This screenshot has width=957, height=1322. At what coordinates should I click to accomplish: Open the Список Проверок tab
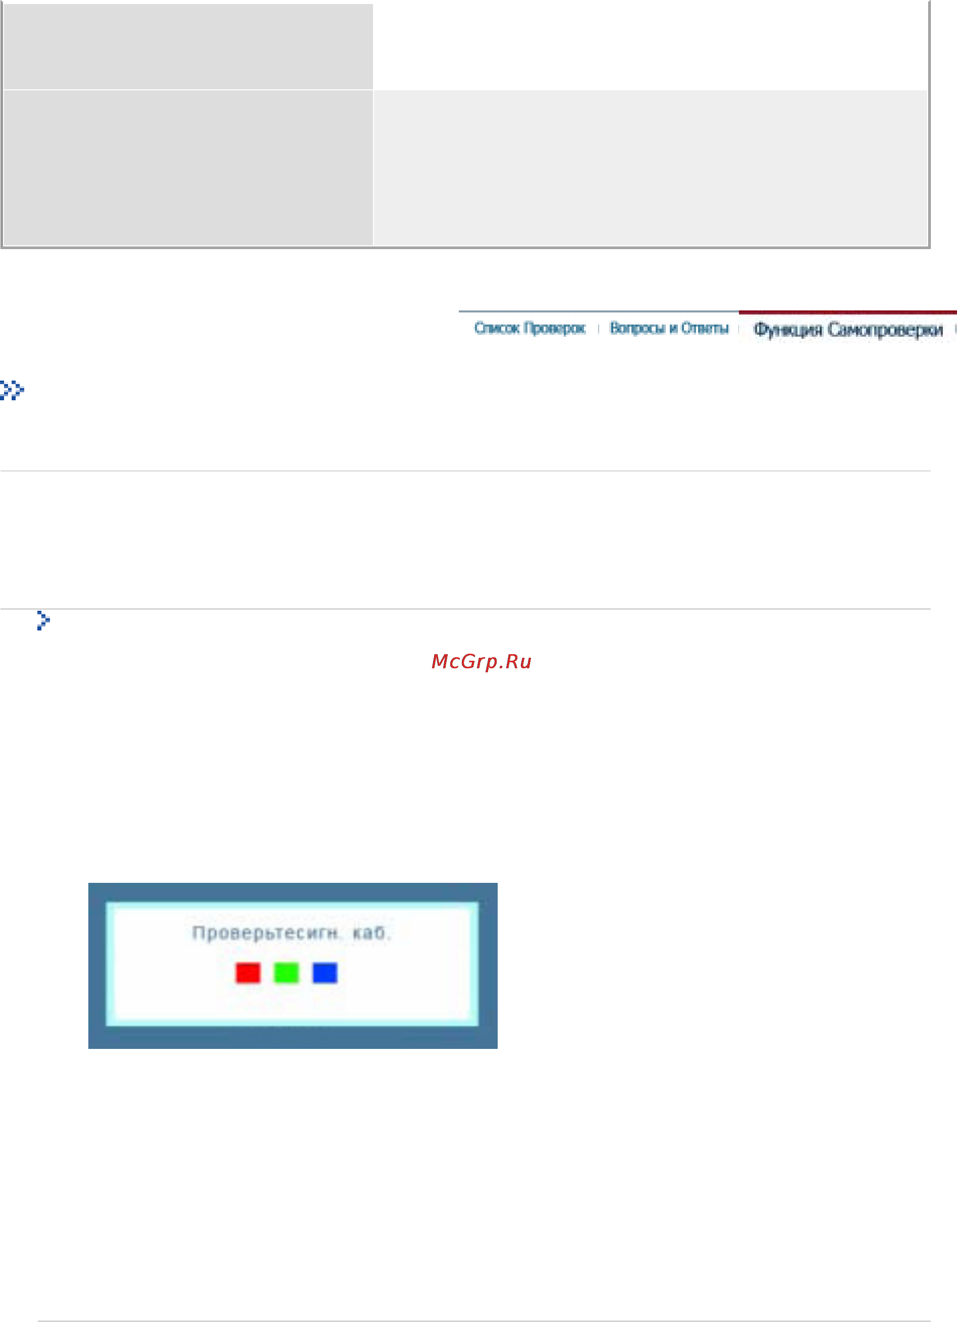pyautogui.click(x=529, y=328)
